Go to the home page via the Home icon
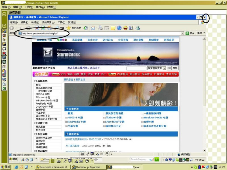This screenshot has width=227, height=170. (x=49, y=28)
